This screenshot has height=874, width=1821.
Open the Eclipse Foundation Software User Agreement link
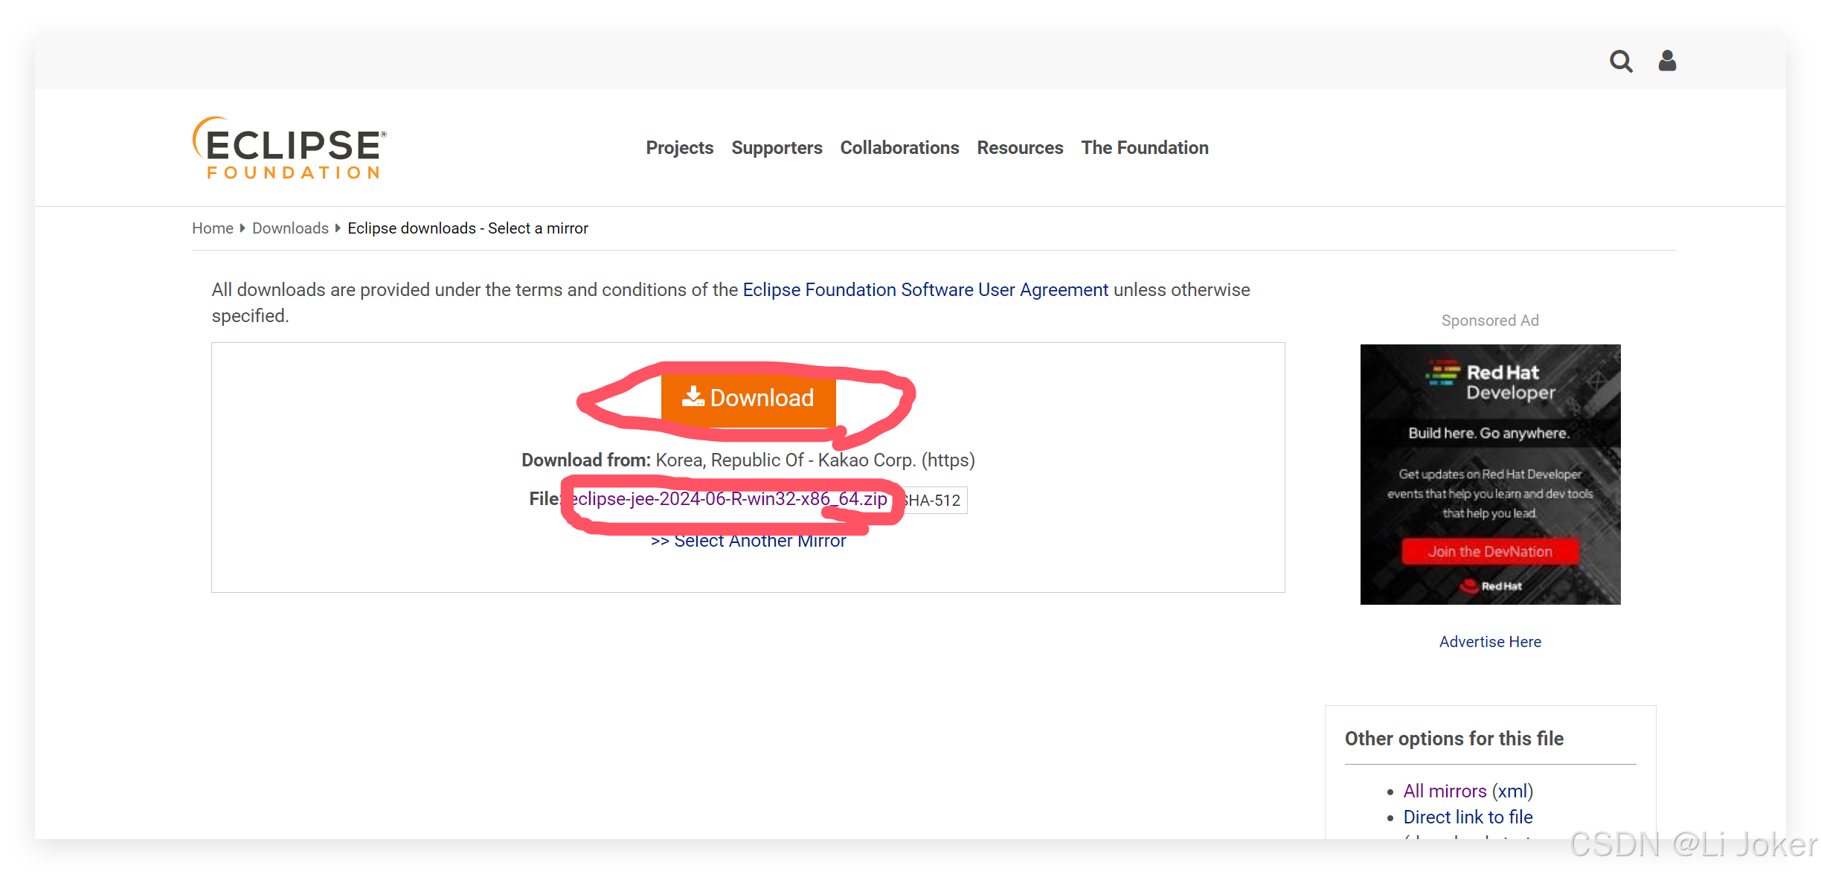(925, 289)
